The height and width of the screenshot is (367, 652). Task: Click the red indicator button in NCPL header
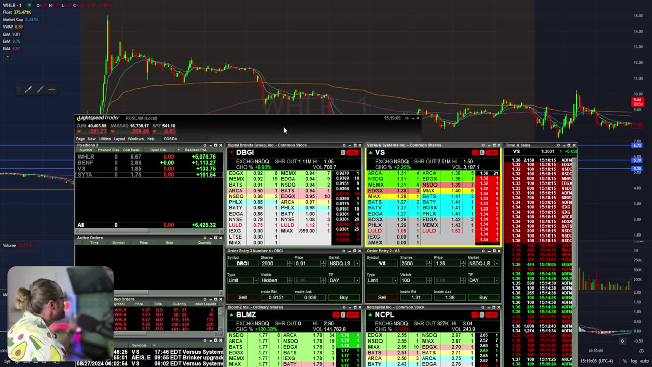coord(492,314)
